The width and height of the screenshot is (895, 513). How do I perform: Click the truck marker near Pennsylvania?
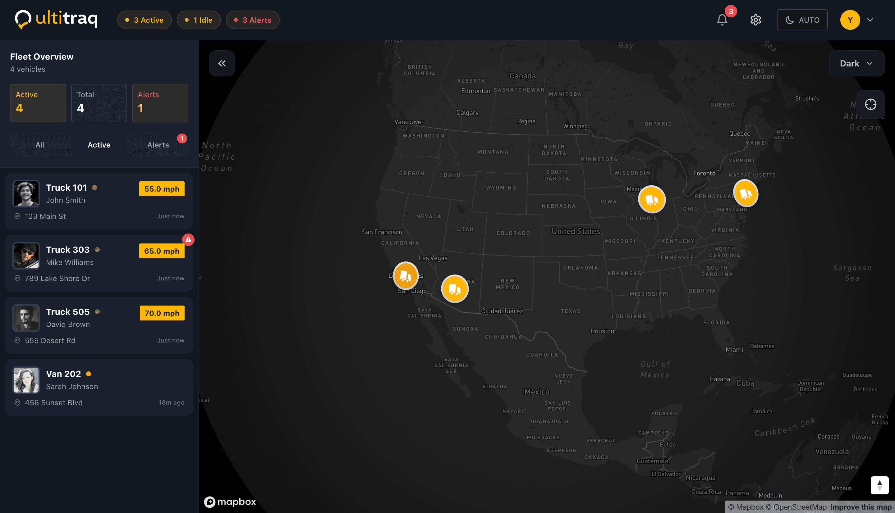click(746, 193)
